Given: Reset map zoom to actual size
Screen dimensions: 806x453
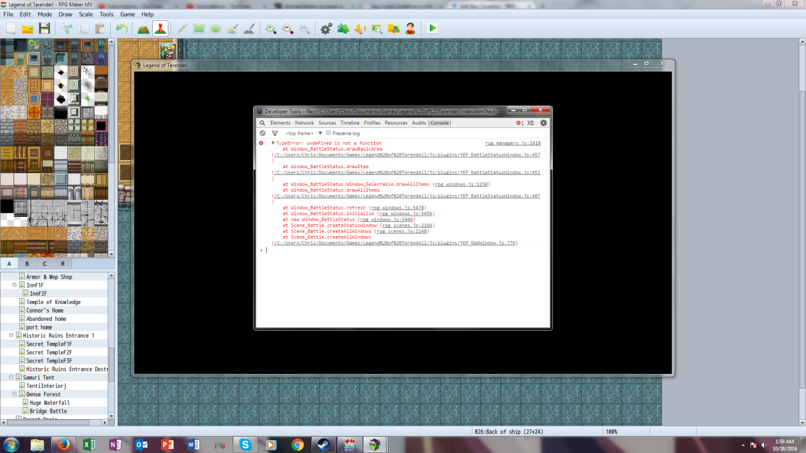Looking at the screenshot, I should (304, 28).
